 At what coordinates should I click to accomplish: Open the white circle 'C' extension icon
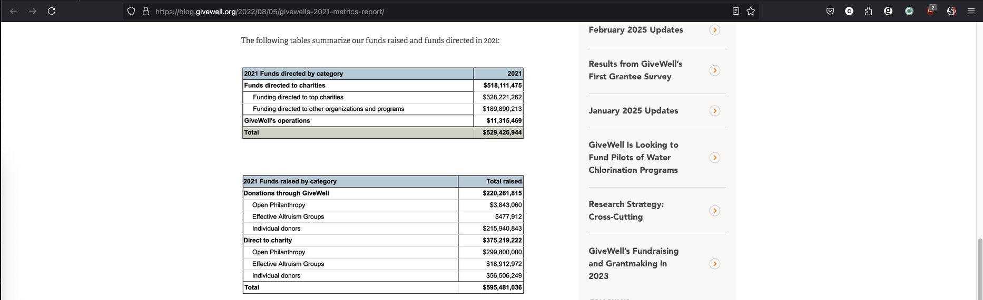[849, 11]
